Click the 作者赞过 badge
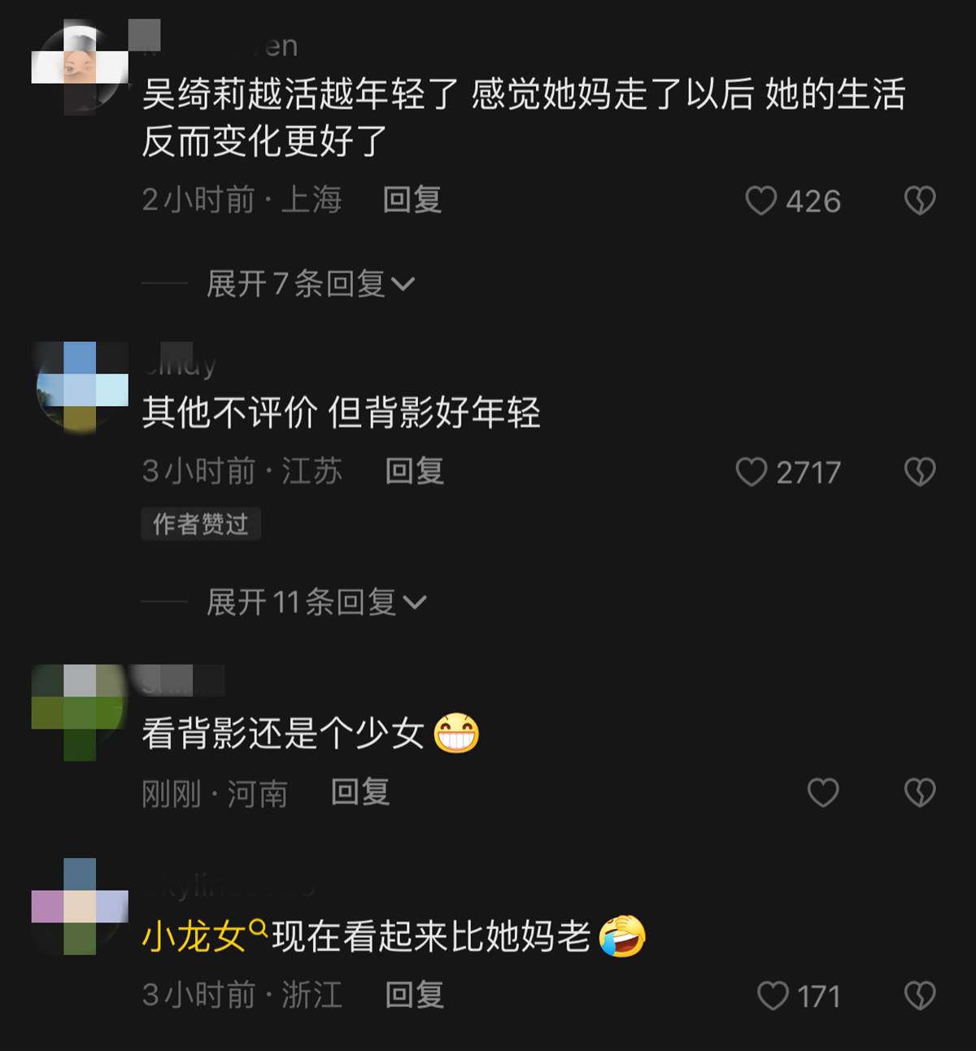Viewport: 976px width, 1051px height. (201, 524)
